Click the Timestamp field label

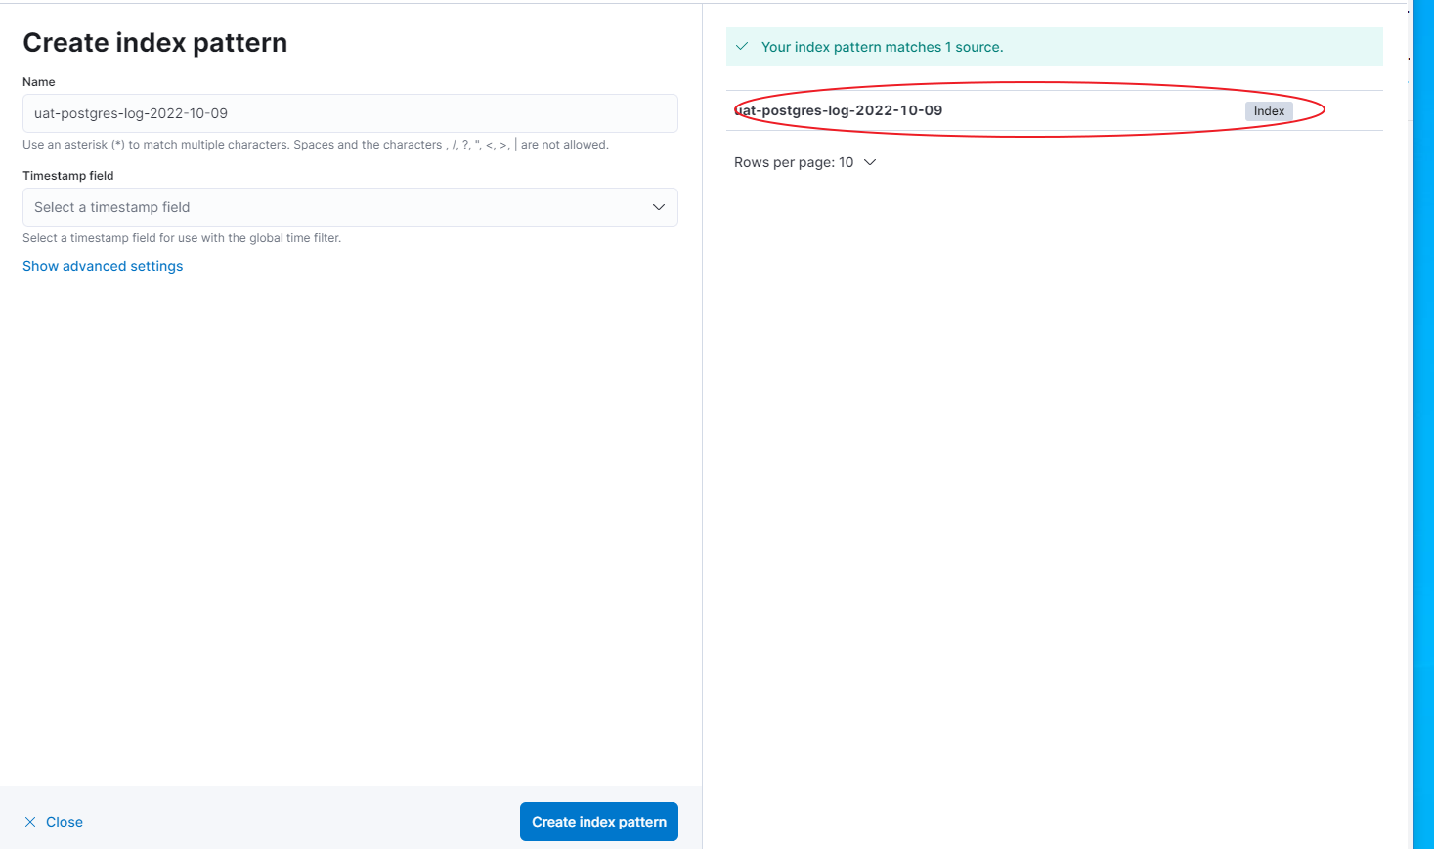coord(68,176)
